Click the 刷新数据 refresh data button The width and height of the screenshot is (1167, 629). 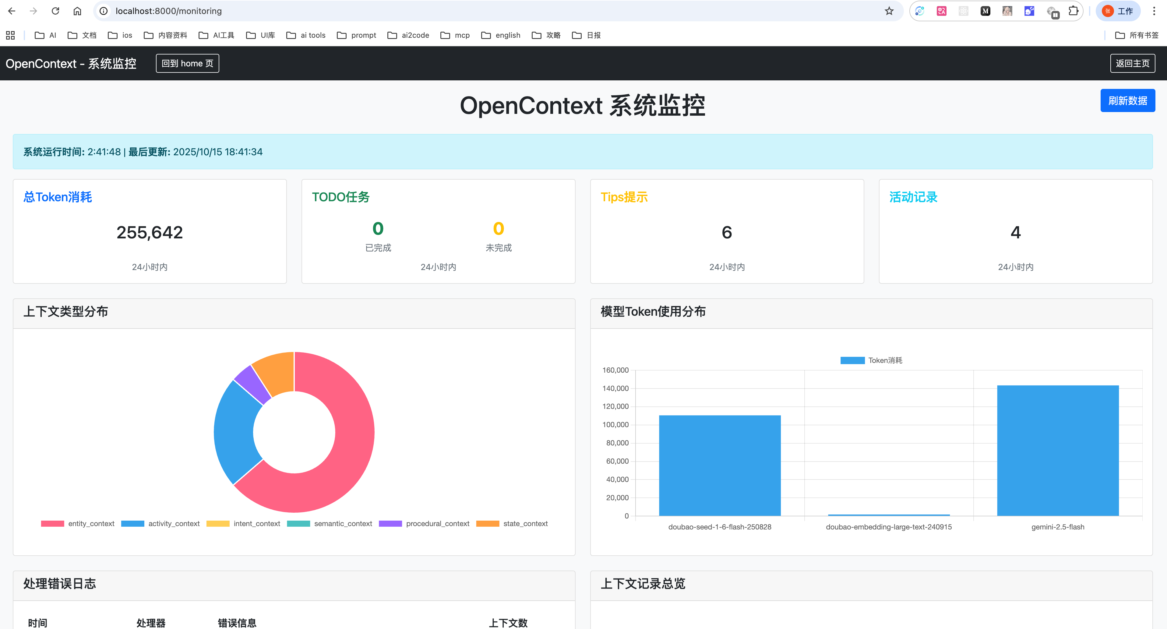1127,100
